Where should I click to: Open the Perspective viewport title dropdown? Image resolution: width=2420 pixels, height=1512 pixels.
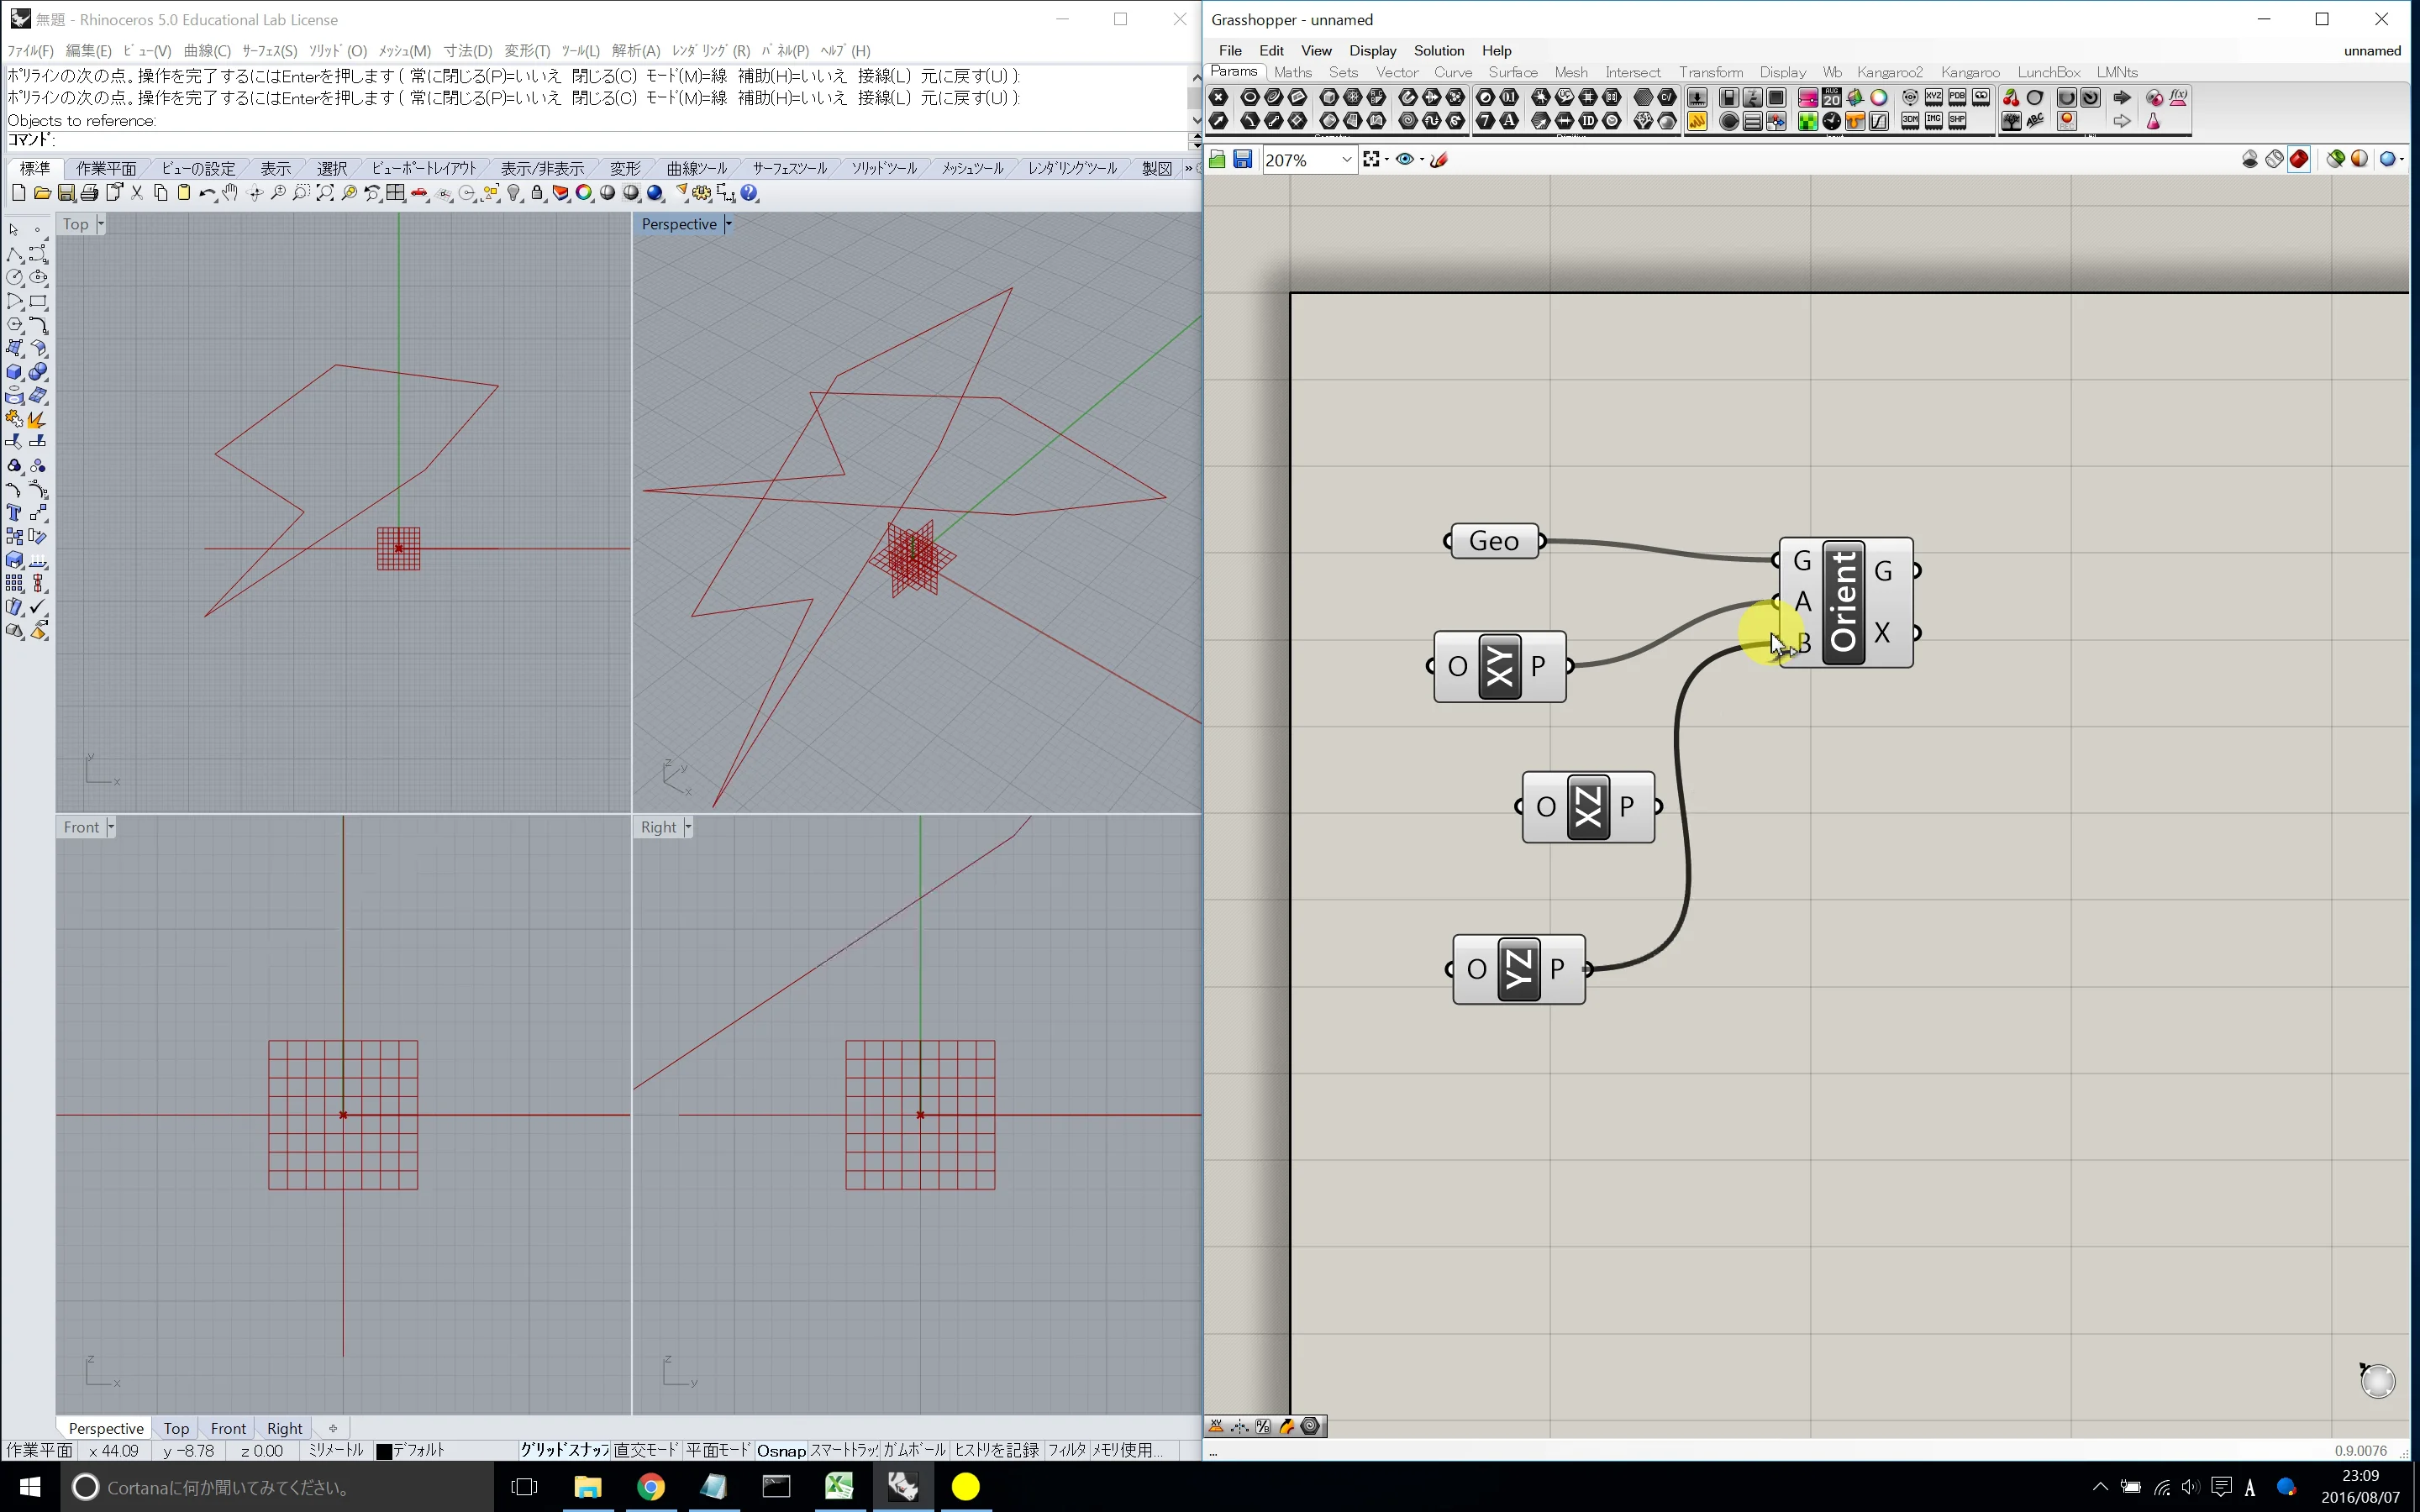point(729,224)
